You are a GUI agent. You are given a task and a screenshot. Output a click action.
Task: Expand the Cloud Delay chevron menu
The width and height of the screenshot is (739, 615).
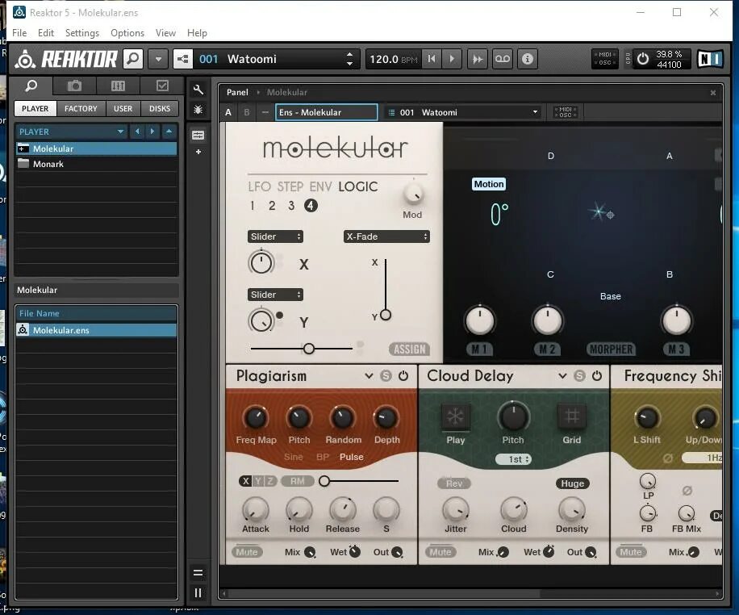[x=563, y=376]
